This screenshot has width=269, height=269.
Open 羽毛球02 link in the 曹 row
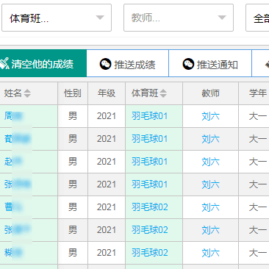[150, 207]
